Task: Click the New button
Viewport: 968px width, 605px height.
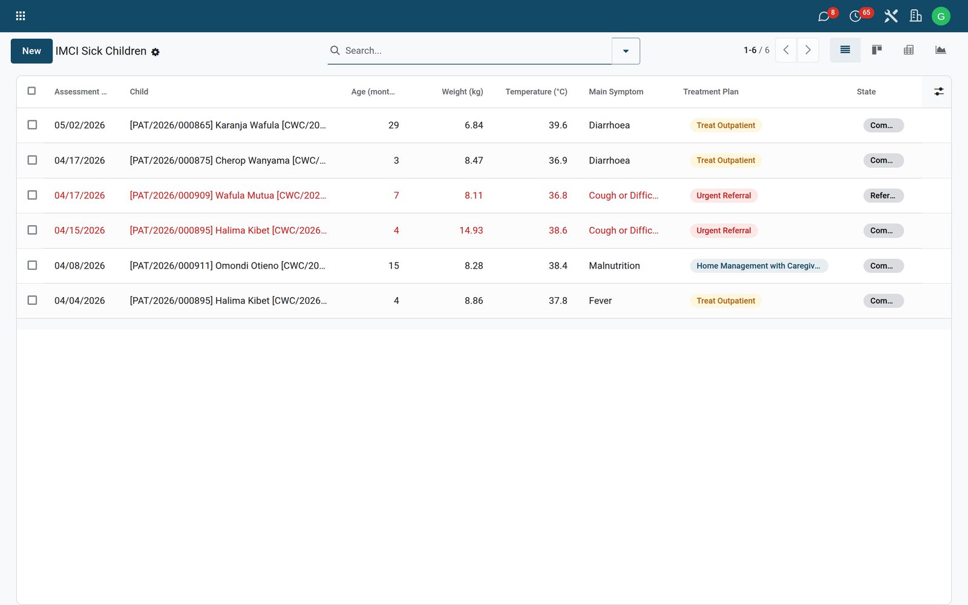Action: (x=31, y=51)
